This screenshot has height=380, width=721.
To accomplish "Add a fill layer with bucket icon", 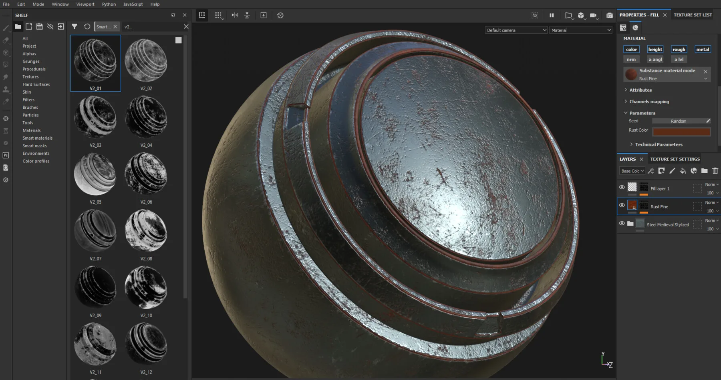I will [x=683, y=171].
